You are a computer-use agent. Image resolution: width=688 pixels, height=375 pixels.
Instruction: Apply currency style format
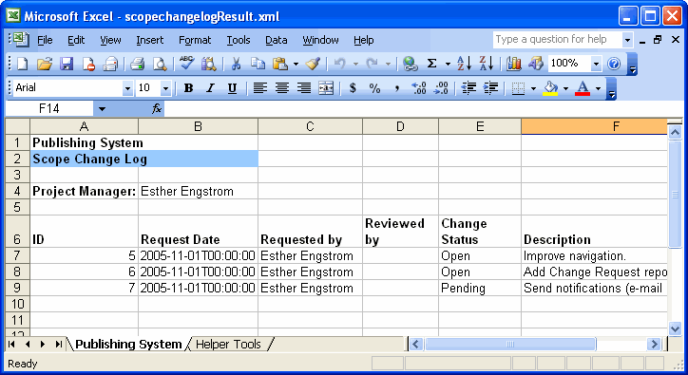click(x=353, y=88)
